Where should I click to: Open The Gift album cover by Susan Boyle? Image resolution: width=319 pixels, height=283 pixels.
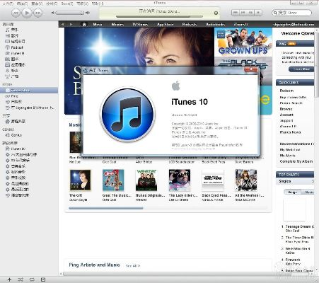click(80, 180)
